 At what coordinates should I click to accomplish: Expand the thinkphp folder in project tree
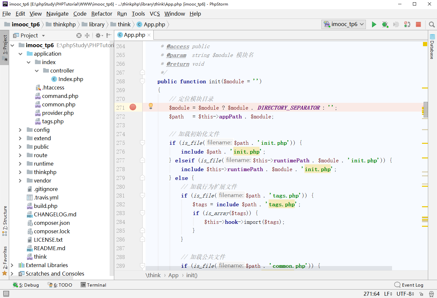(20, 172)
